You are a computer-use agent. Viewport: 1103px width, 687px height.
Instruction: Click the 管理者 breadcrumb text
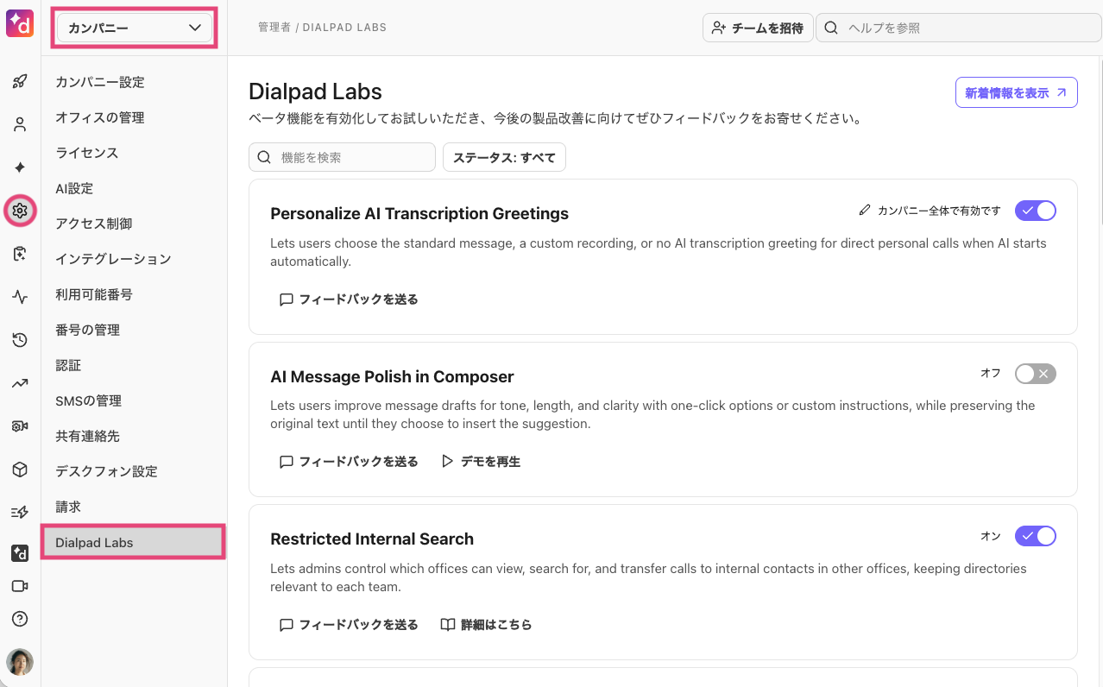tap(274, 28)
